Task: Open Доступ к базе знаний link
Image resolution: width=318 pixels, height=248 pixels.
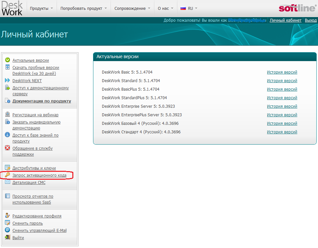Action: coord(35,138)
